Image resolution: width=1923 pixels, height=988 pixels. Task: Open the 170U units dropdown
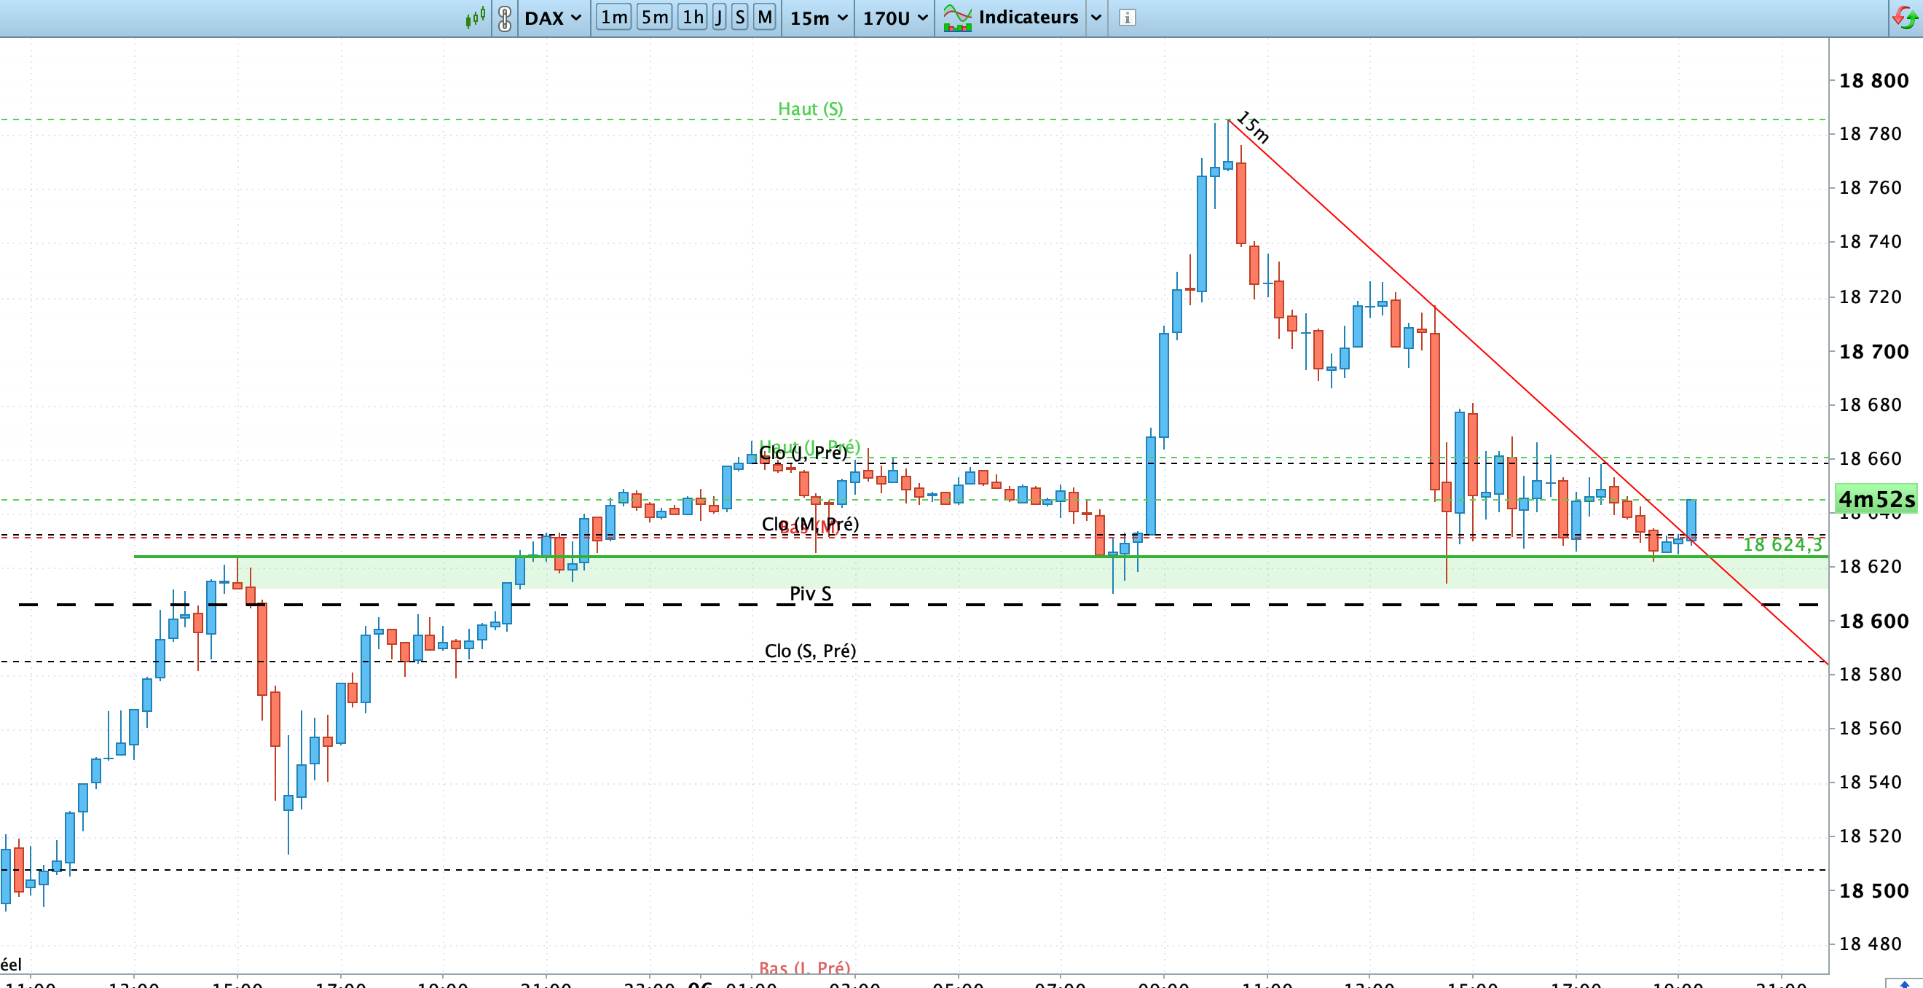tap(894, 18)
